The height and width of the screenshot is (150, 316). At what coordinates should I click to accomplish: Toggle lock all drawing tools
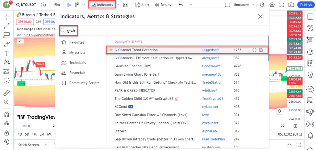coord(7,133)
